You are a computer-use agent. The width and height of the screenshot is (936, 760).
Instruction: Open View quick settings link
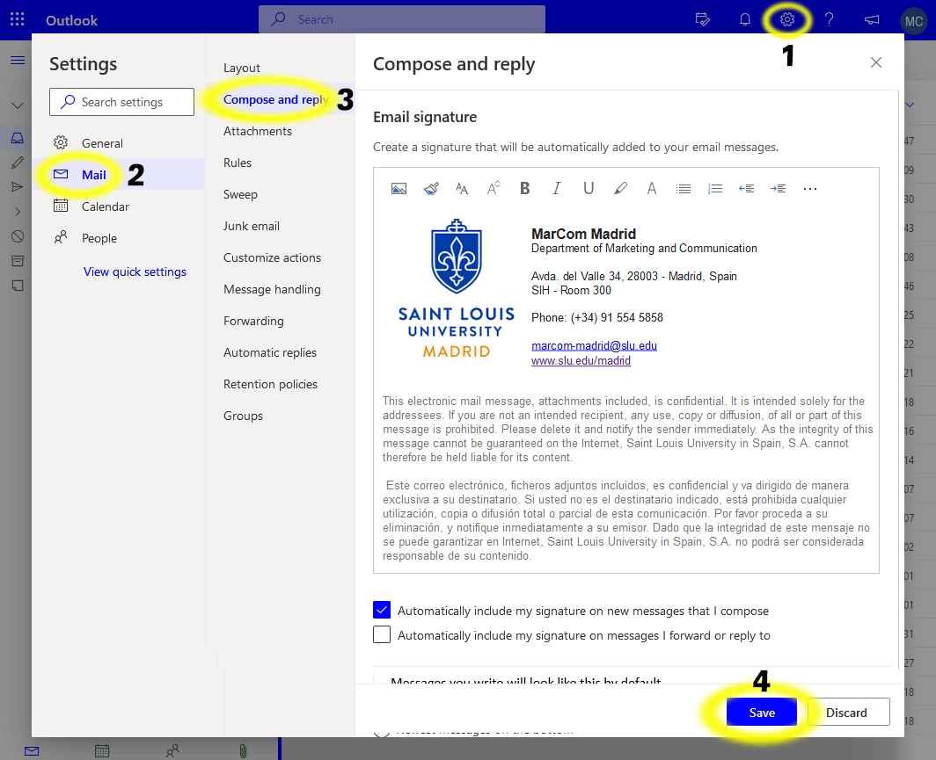pyautogui.click(x=135, y=271)
